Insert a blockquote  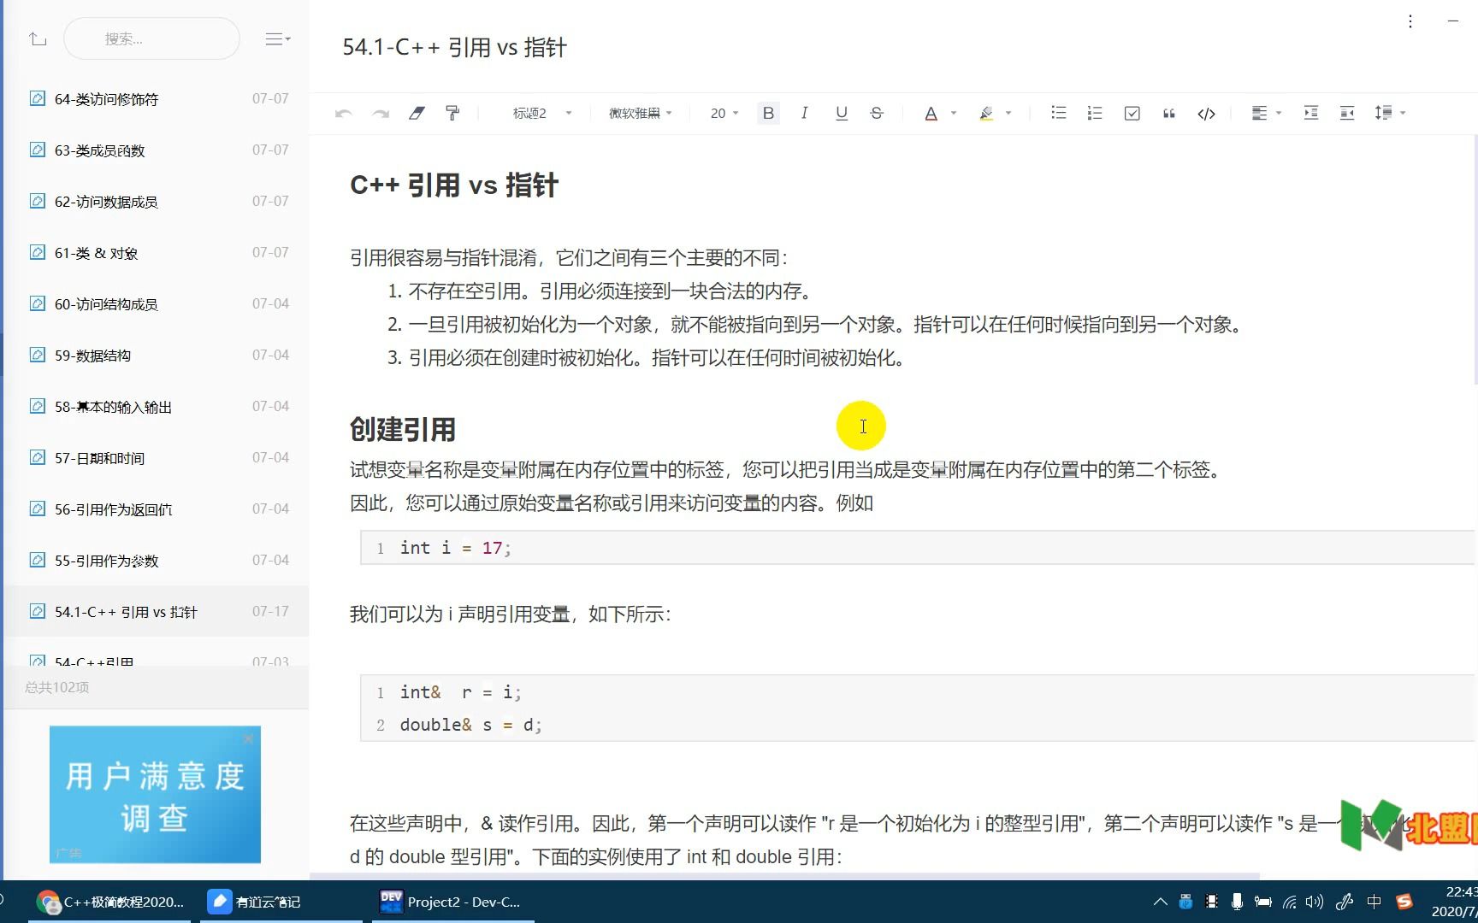coord(1168,112)
